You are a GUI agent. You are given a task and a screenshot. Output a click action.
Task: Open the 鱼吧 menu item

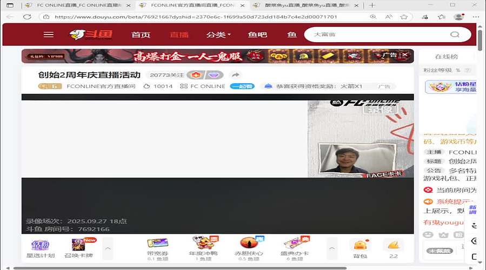257,35
